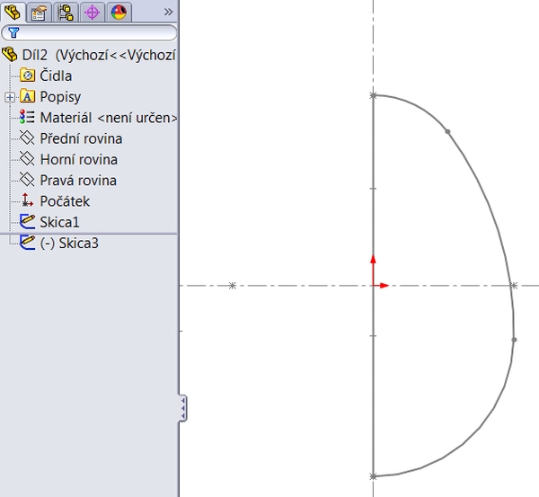The height and width of the screenshot is (497, 539).
Task: Click the red sketch origin in the canvas
Action: click(x=373, y=285)
